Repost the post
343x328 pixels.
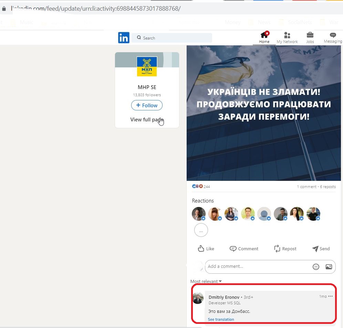coord(285,249)
